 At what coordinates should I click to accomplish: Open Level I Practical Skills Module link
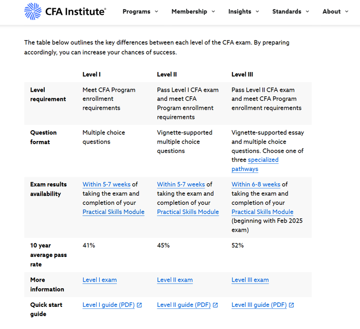113,212
